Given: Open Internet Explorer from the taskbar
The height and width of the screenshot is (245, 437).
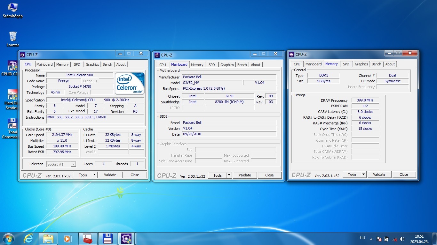Looking at the screenshot, I should point(28,239).
